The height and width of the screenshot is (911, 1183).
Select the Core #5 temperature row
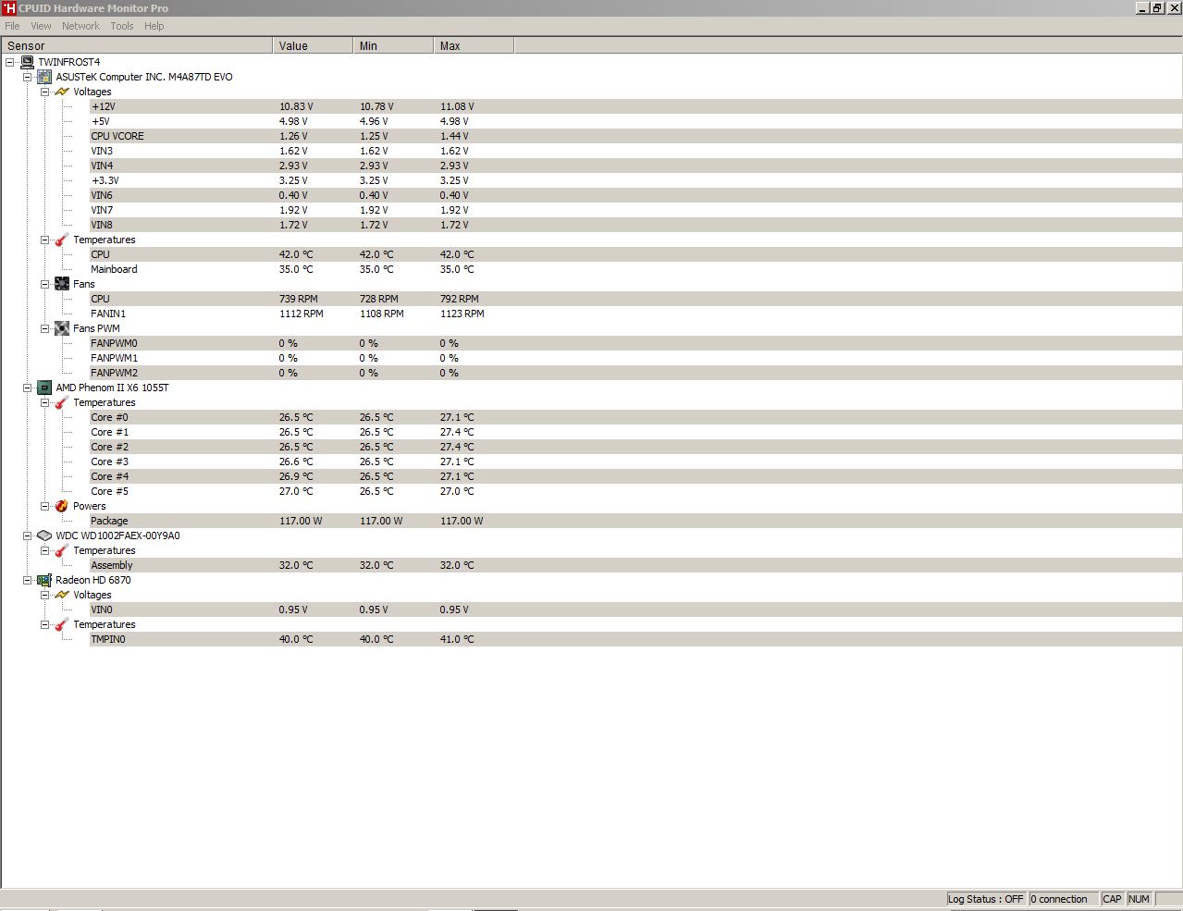point(635,491)
